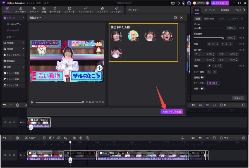Tick the checkbox on the masked face thumbnail
This screenshot has width=249, height=168.
coord(120,56)
